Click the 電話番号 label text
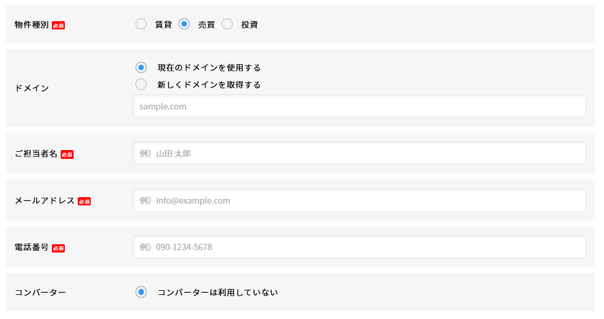This screenshot has height=319, width=604. coord(31,247)
